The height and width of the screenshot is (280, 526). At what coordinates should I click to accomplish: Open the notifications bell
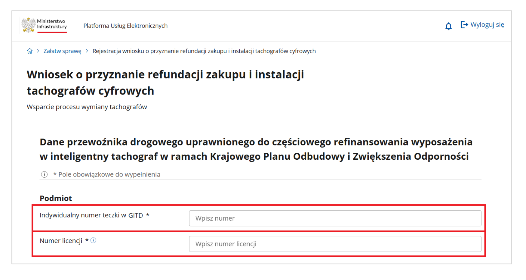(x=448, y=26)
